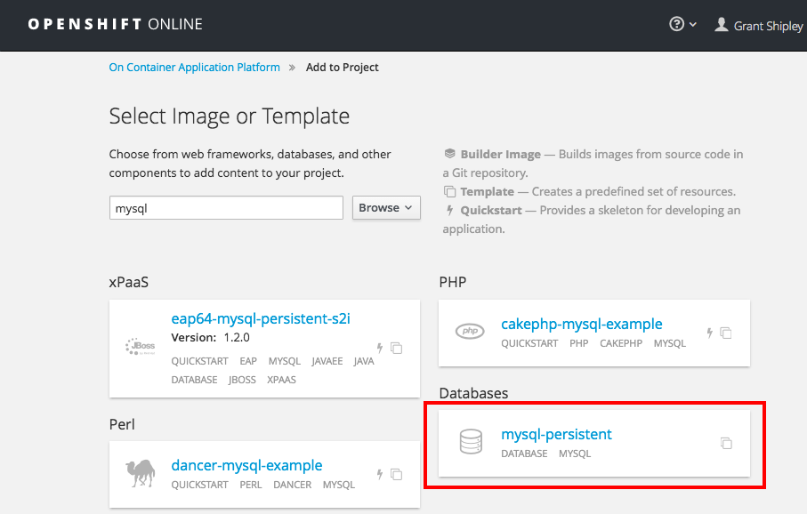The width and height of the screenshot is (807, 514).
Task: Click the template icon on dancer-mysql-example card
Action: [397, 474]
